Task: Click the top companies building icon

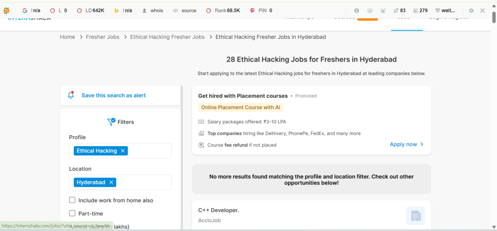Action: pyautogui.click(x=201, y=133)
